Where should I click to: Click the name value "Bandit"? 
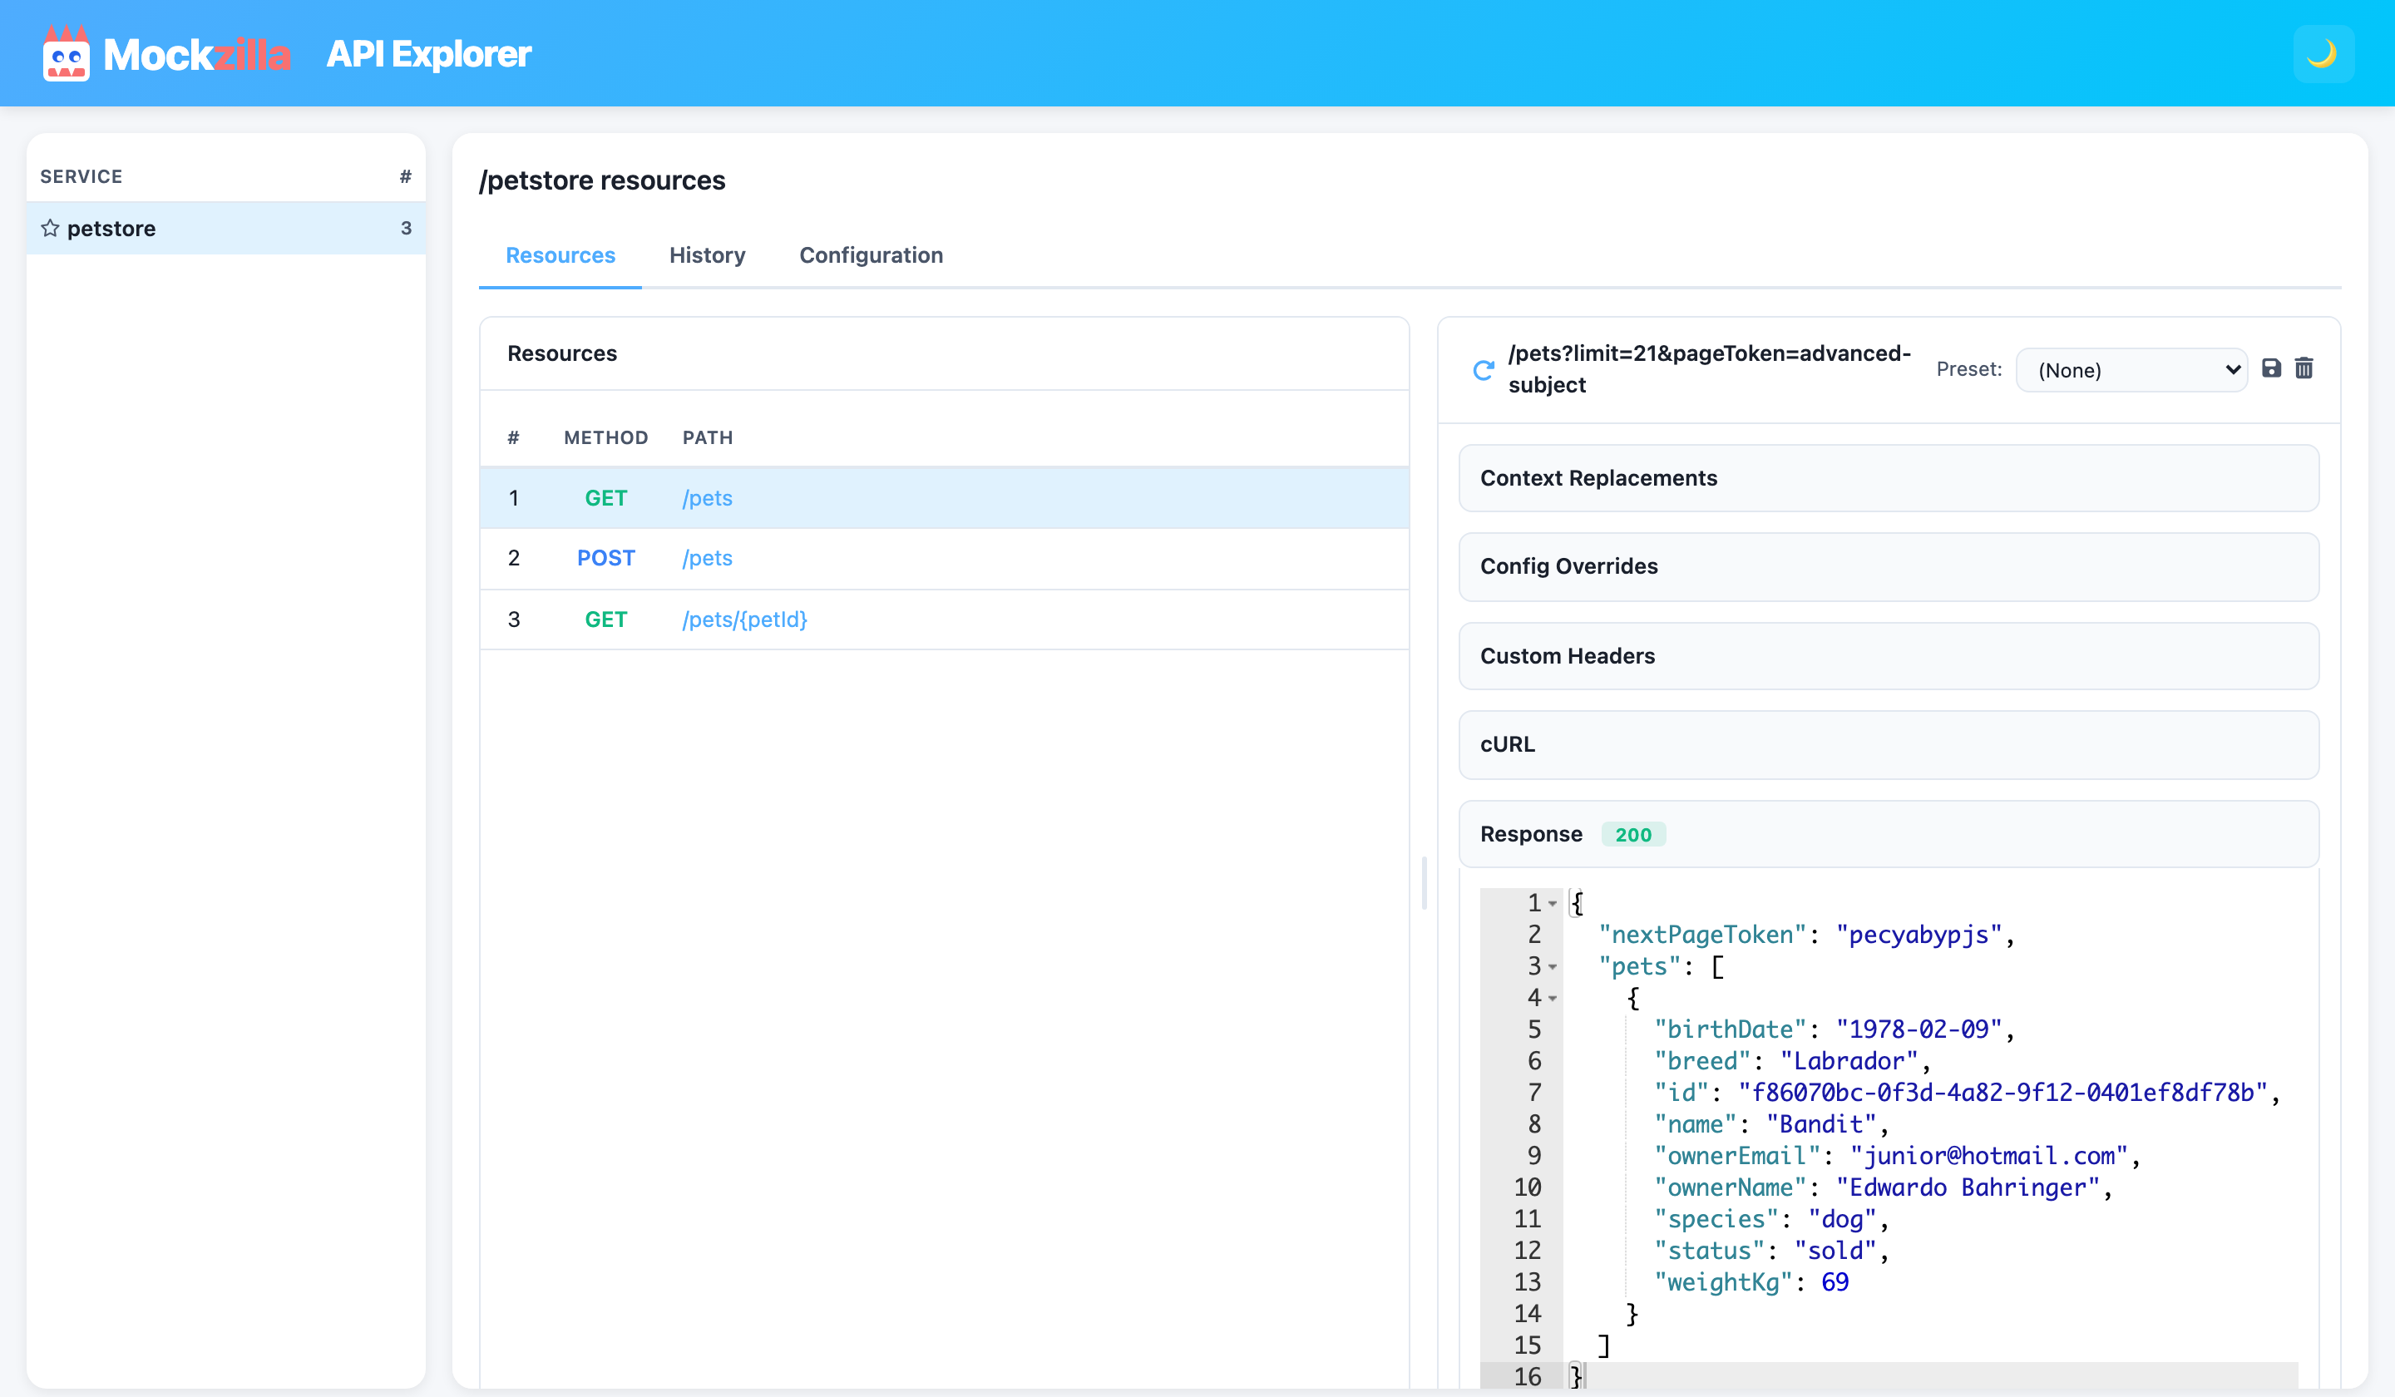pos(1821,1124)
